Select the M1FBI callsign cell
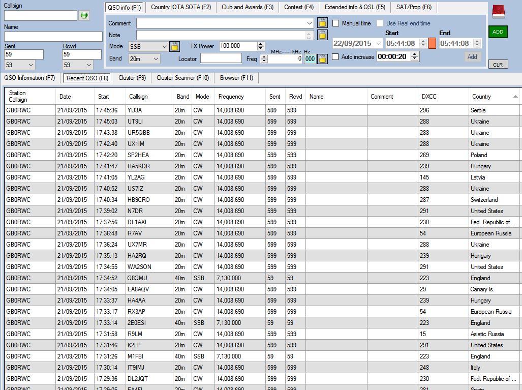 pos(149,356)
